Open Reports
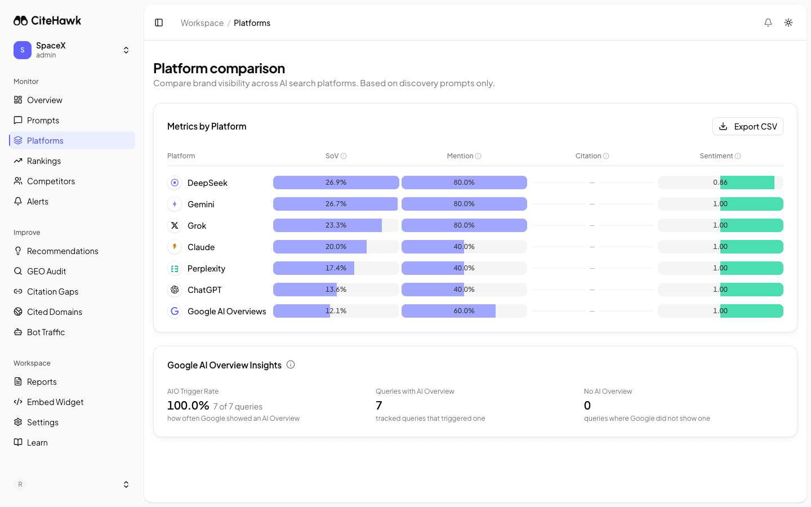This screenshot has height=507, width=811. point(72,381)
